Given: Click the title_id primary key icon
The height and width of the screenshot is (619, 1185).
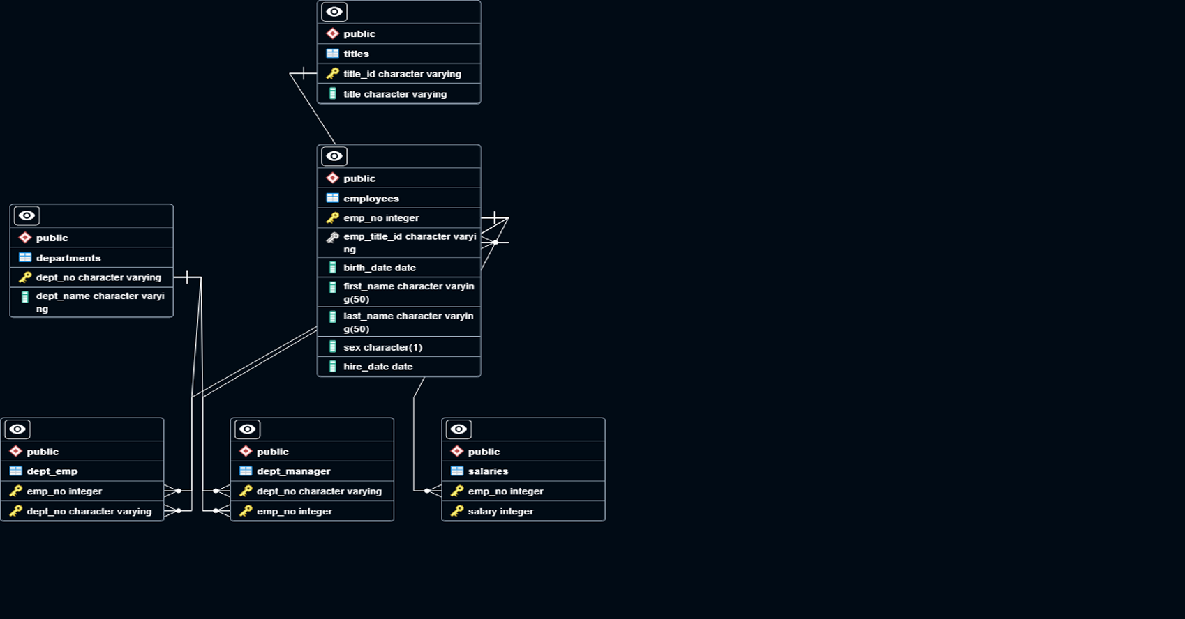Looking at the screenshot, I should point(333,74).
